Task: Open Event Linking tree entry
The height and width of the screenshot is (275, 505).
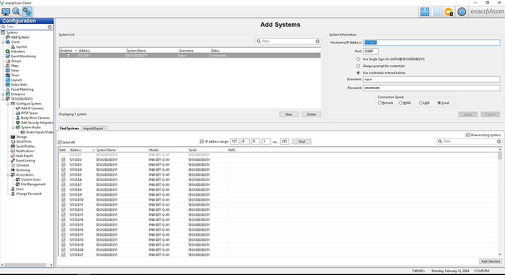Action: 25,160
